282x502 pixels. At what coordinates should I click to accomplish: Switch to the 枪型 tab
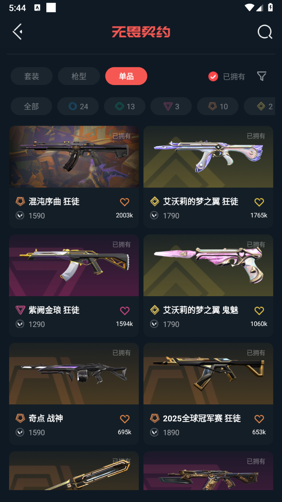click(x=79, y=76)
